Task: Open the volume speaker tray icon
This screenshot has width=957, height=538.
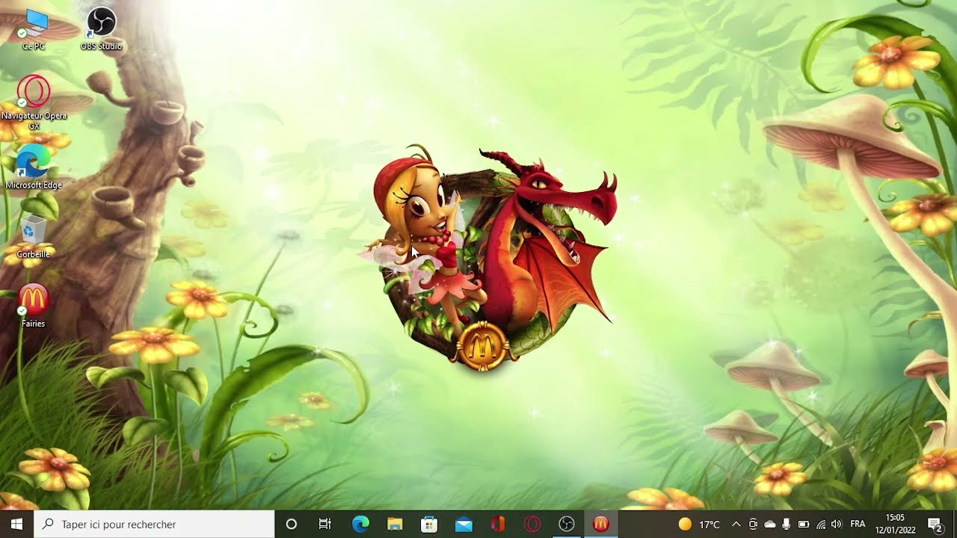Action: point(836,525)
